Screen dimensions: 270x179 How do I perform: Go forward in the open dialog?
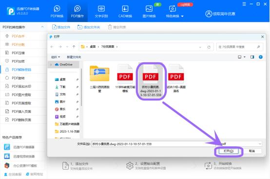[60, 47]
